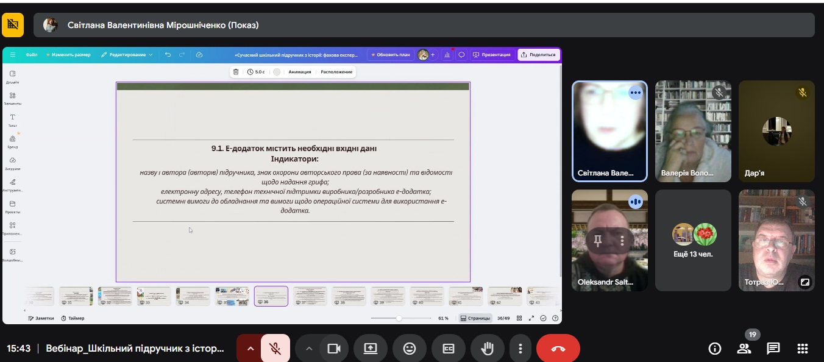Open the Анимация tab above slide
This screenshot has height=362, width=824.
click(x=300, y=72)
